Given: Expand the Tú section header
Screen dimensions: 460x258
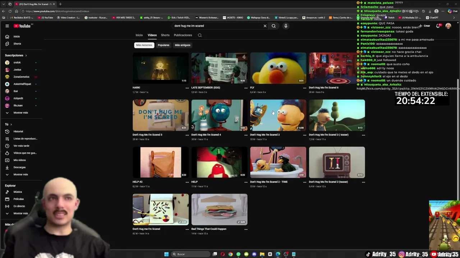Looking at the screenshot, I should coord(8,124).
